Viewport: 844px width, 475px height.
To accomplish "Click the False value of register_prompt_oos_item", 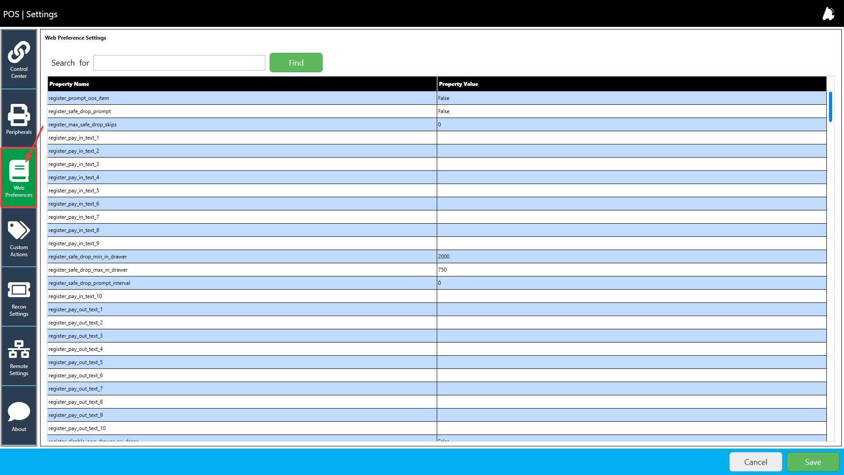I will pos(444,98).
